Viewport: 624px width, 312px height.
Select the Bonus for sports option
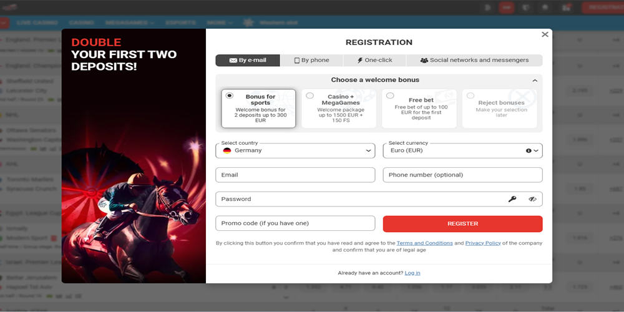tap(258, 109)
